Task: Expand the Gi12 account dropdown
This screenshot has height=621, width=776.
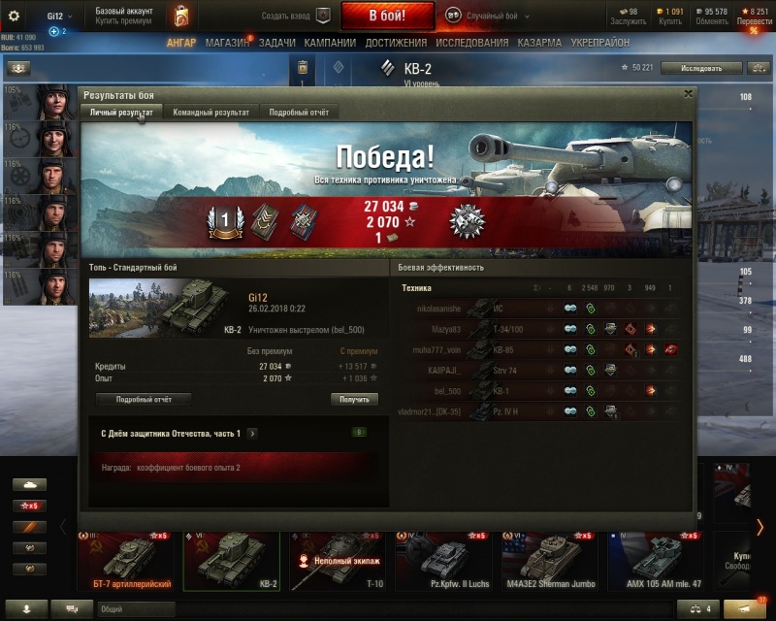Action: coord(59,16)
